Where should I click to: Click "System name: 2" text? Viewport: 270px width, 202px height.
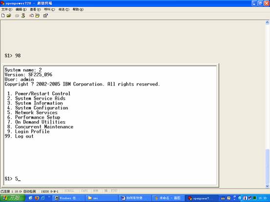[23, 70]
